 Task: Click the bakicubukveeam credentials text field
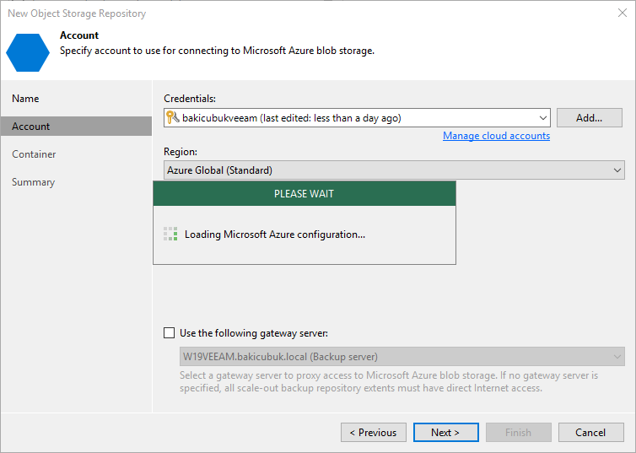pos(357,117)
